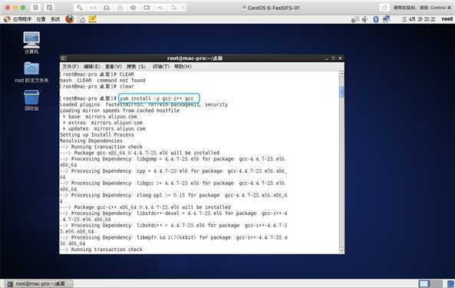Open the VMware snapshot toolbar icon
The image size is (455, 288).
50,8
